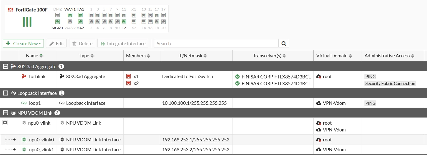Select port 20 on the faceplate

[x=163, y=22]
